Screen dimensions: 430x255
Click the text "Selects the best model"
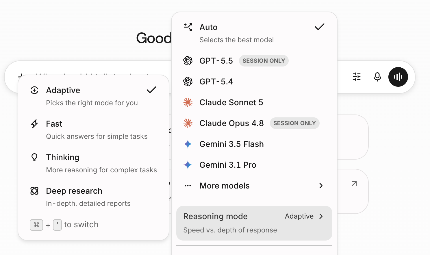237,40
